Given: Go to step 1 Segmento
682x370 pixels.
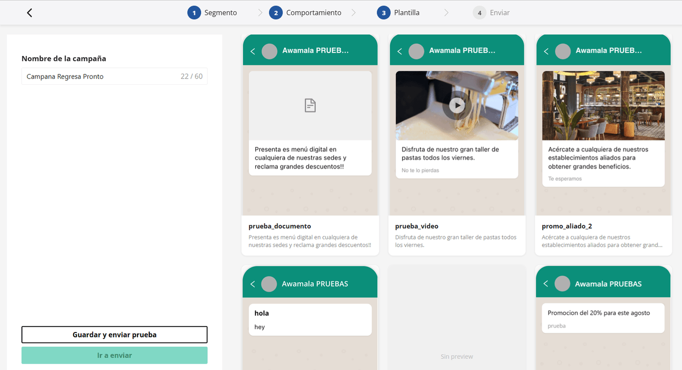Looking at the screenshot, I should pos(212,13).
